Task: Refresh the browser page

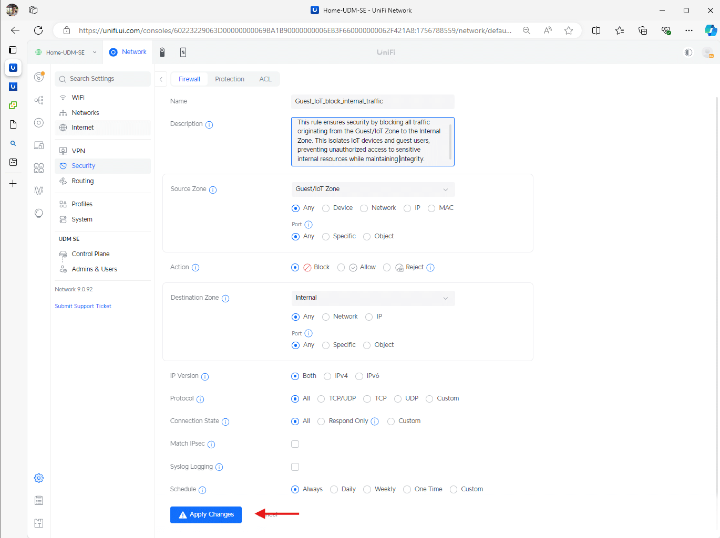Action: (38, 30)
